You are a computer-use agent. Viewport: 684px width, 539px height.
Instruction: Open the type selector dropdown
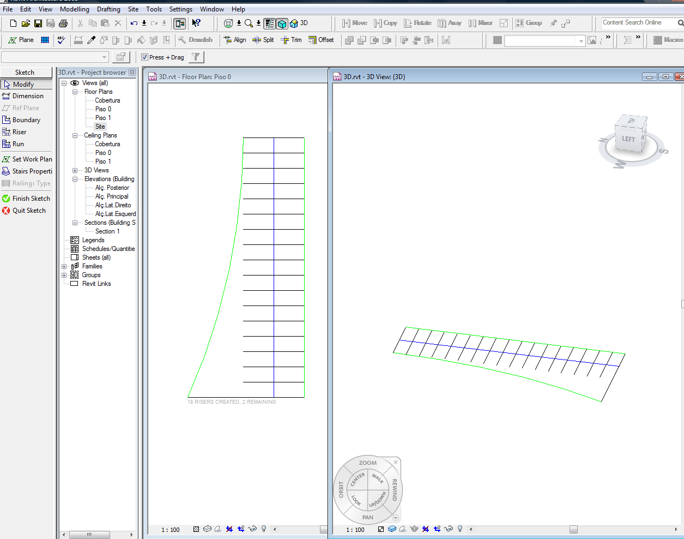[105, 57]
